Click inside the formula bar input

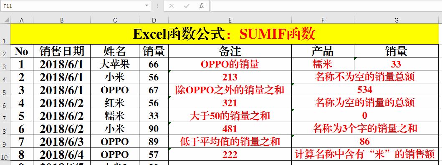[x=326, y=6]
